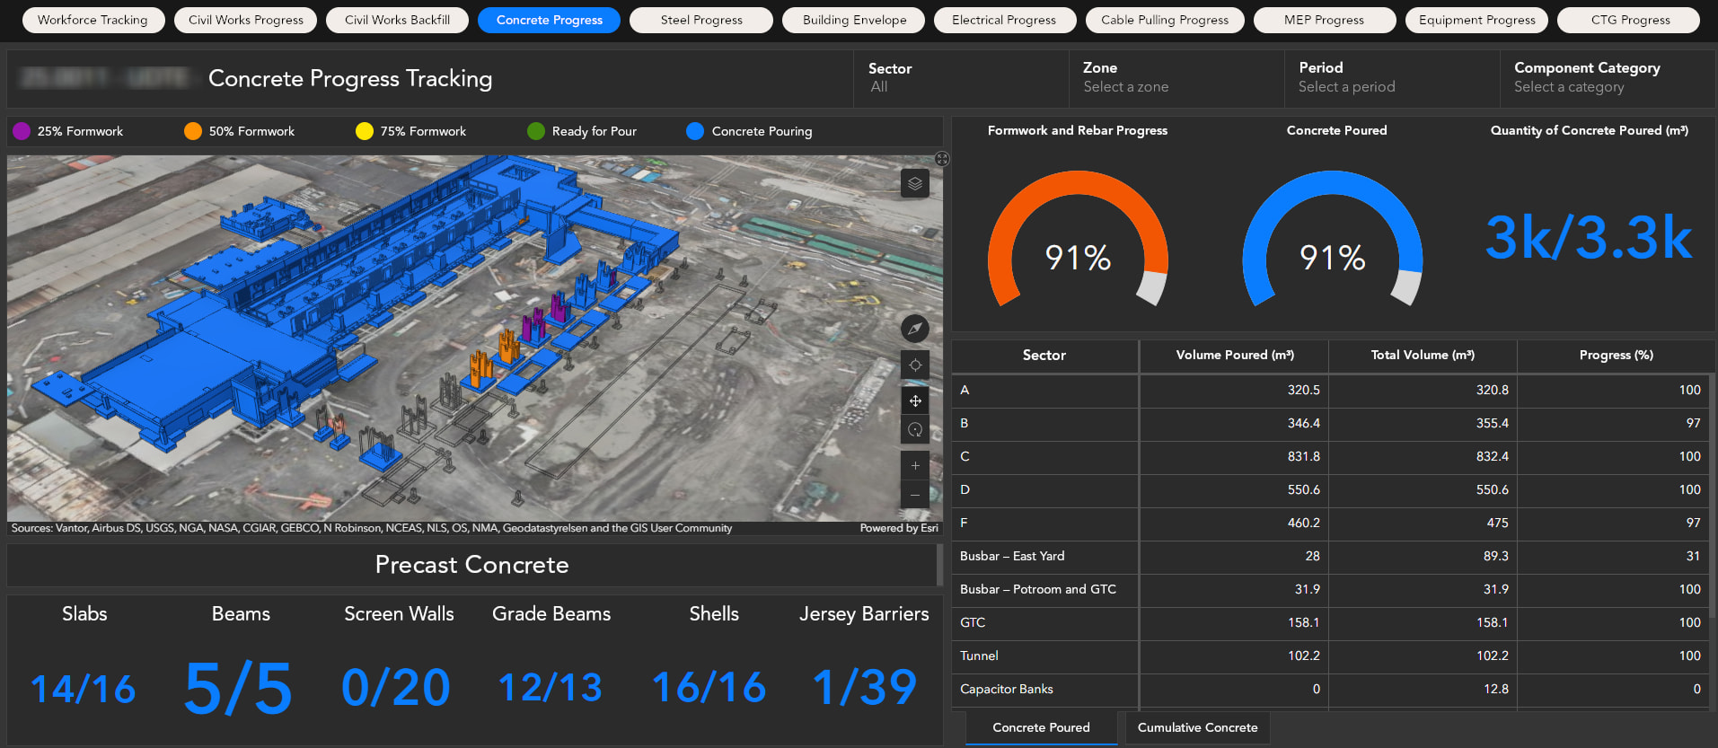Click the Precast Concrete heading

click(x=471, y=565)
